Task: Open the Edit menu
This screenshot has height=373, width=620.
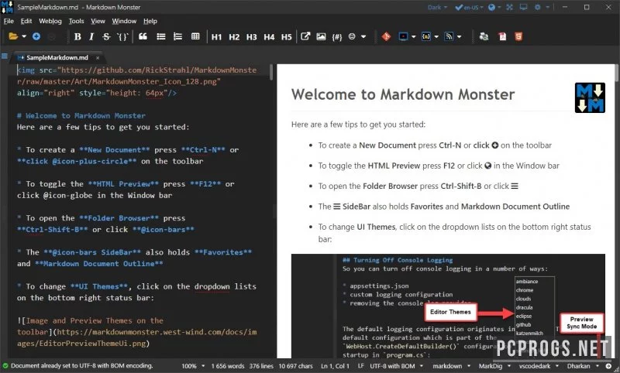Action: click(26, 21)
